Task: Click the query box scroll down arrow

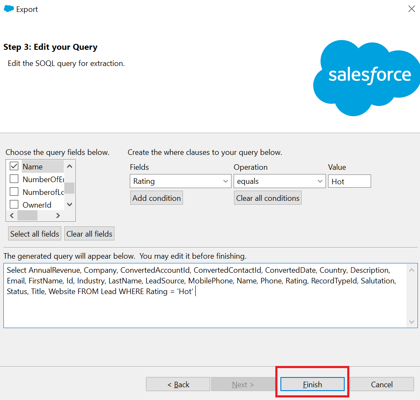Action: pos(411,322)
